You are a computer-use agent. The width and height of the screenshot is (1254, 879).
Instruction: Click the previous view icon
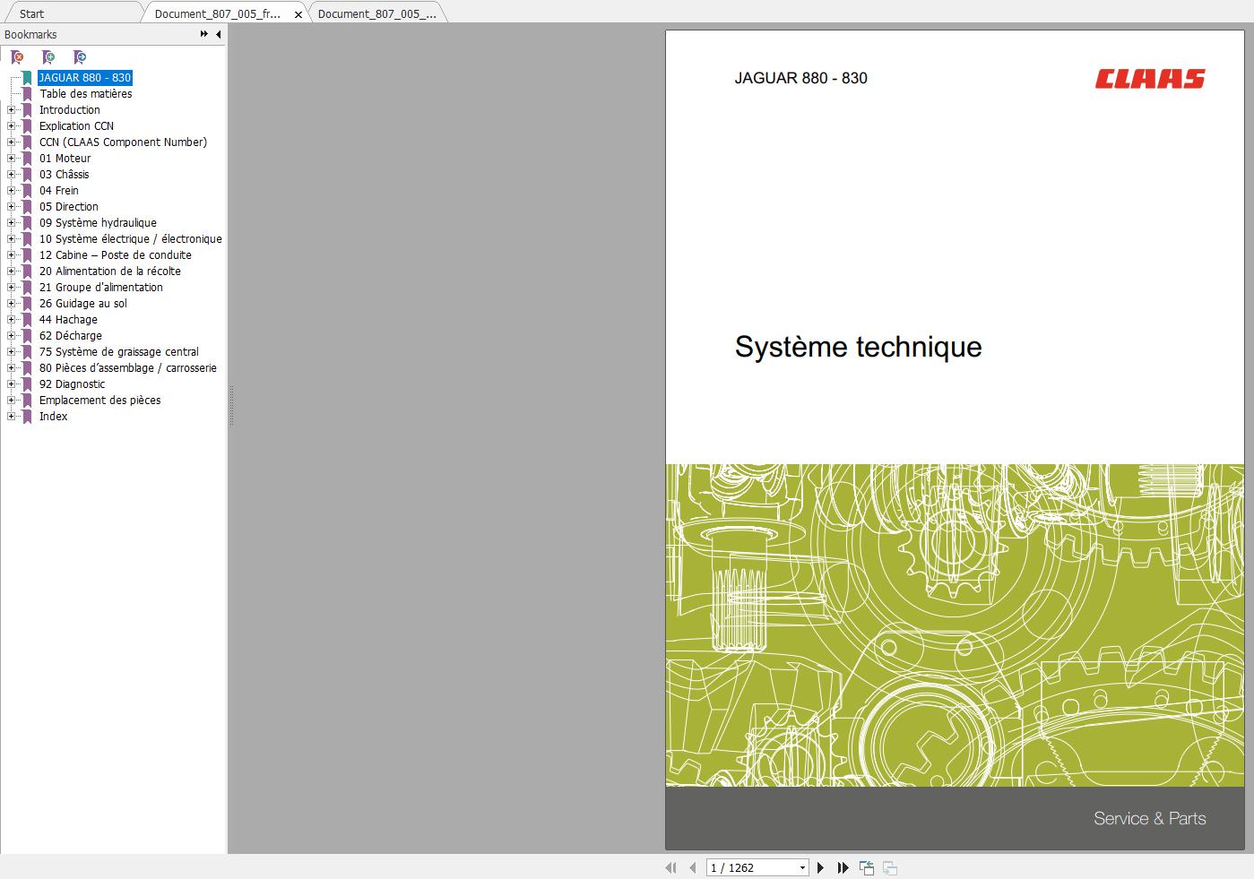(x=867, y=867)
